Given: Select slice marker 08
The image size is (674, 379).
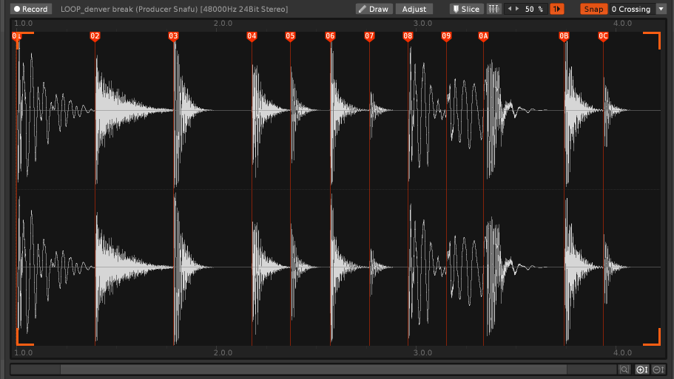Looking at the screenshot, I should [408, 36].
